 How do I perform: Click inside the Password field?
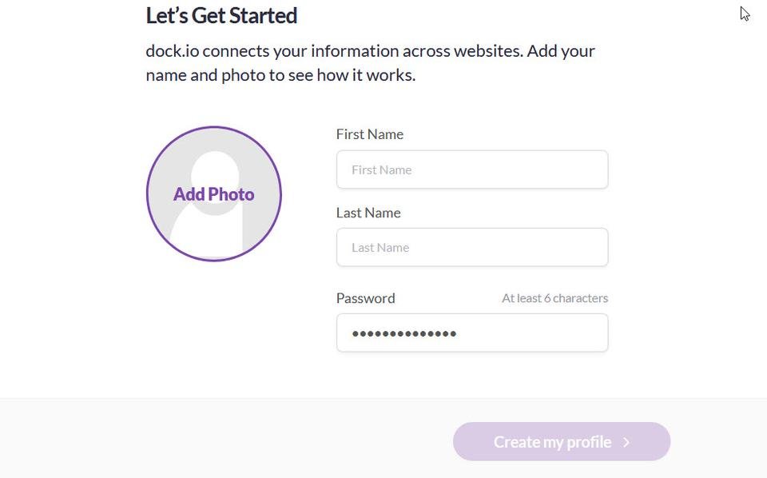click(x=472, y=333)
